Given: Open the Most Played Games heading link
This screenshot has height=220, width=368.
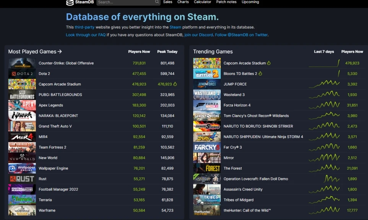Looking at the screenshot, I should (35, 52).
